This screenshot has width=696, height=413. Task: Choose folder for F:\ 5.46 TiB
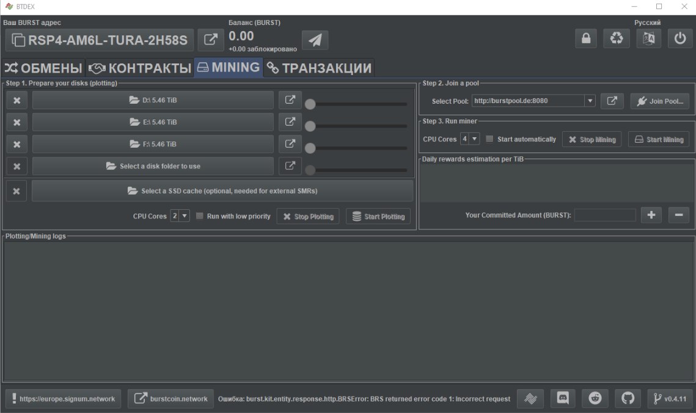[153, 145]
